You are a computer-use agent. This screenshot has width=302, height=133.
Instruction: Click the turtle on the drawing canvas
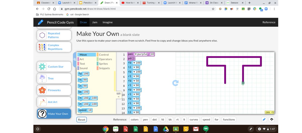(x=243, y=83)
